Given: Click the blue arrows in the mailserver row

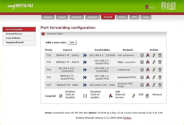Looking at the screenshot, I should click(85, 70).
